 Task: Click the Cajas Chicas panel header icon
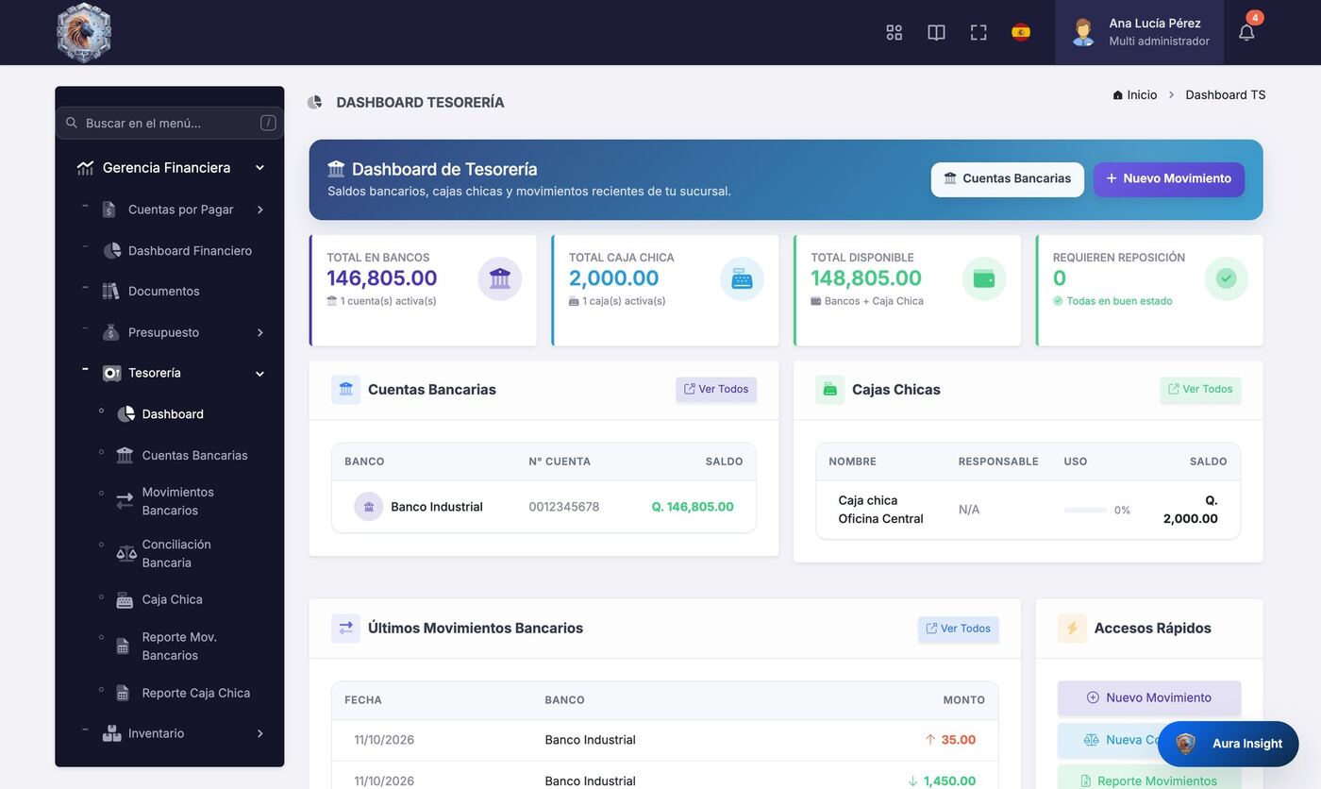830,390
